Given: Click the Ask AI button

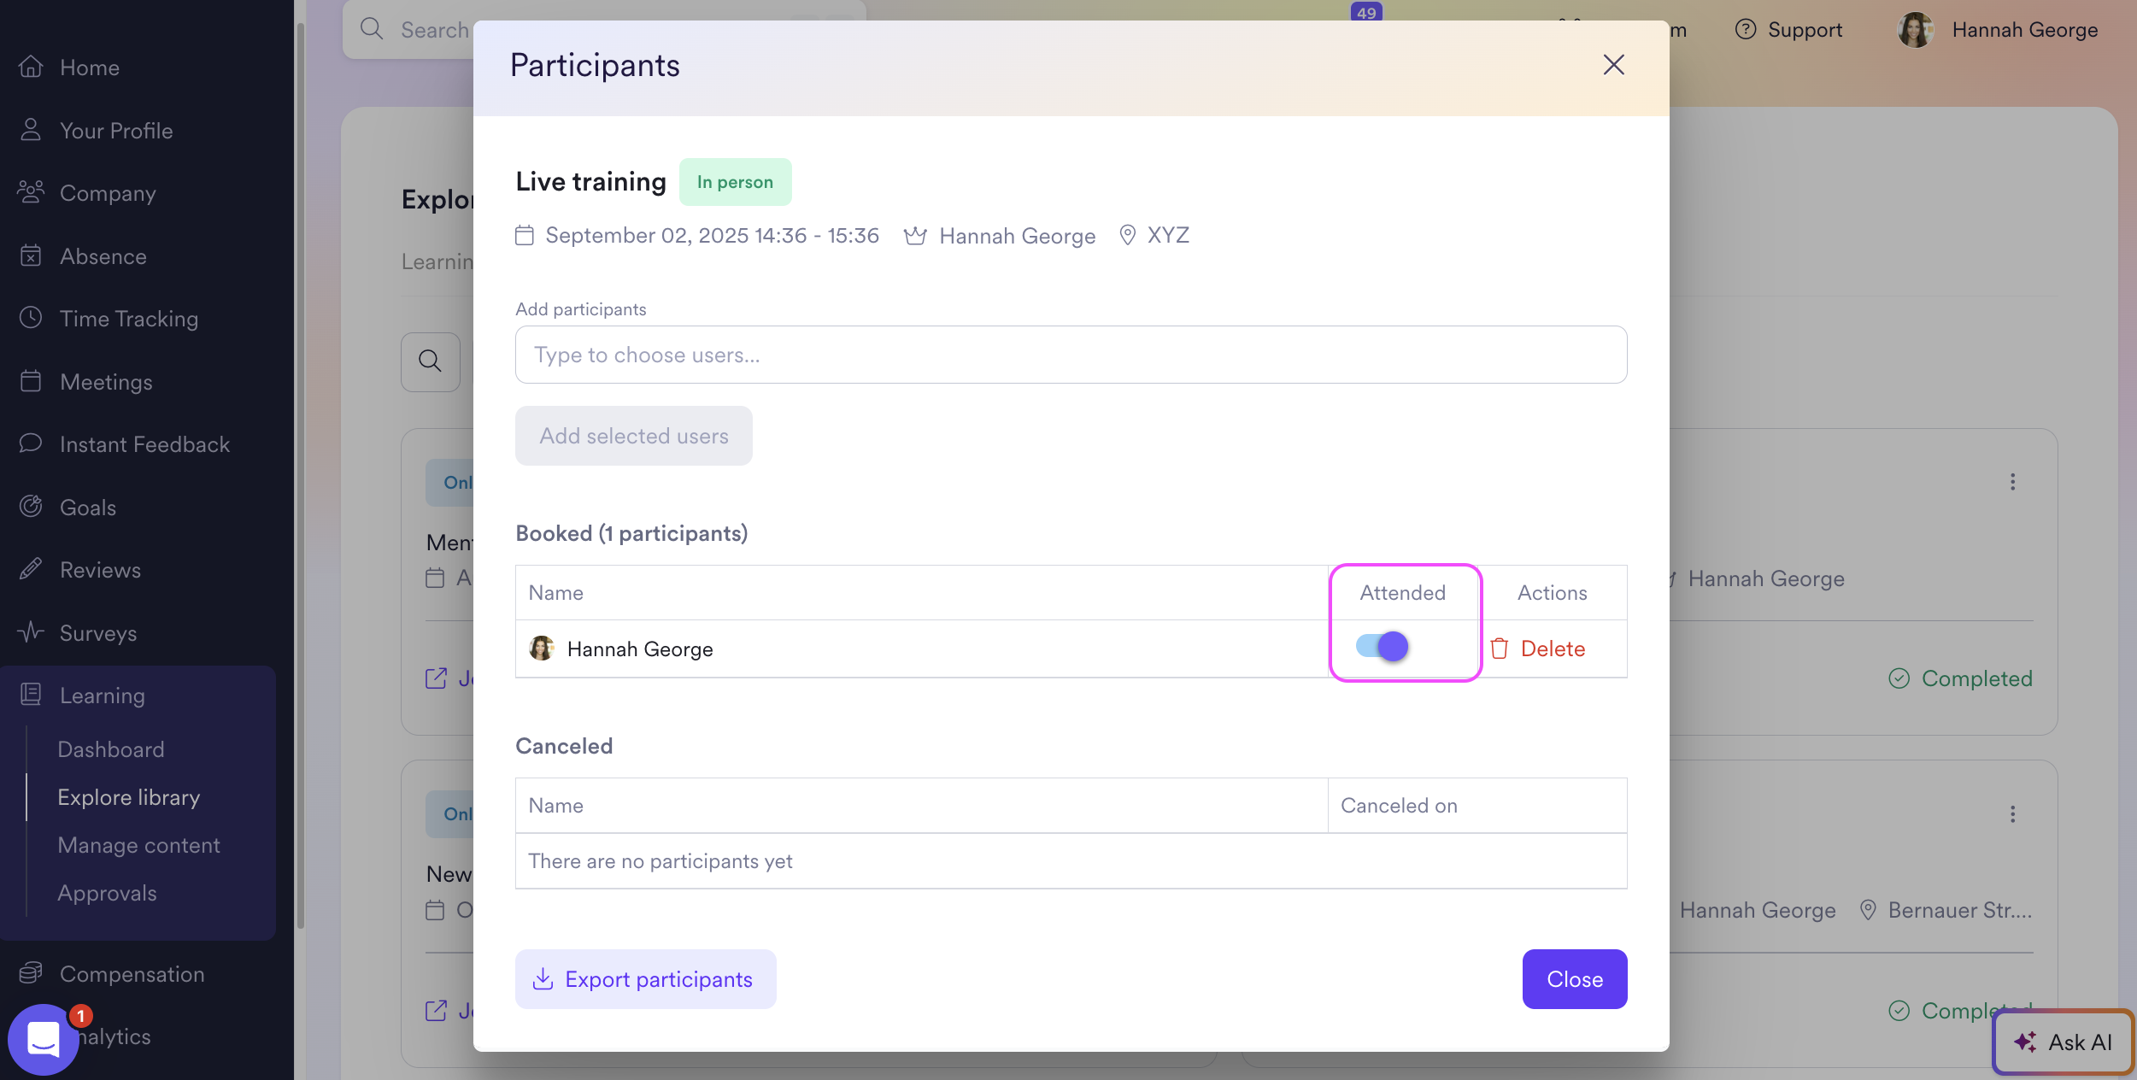Looking at the screenshot, I should point(2063,1042).
